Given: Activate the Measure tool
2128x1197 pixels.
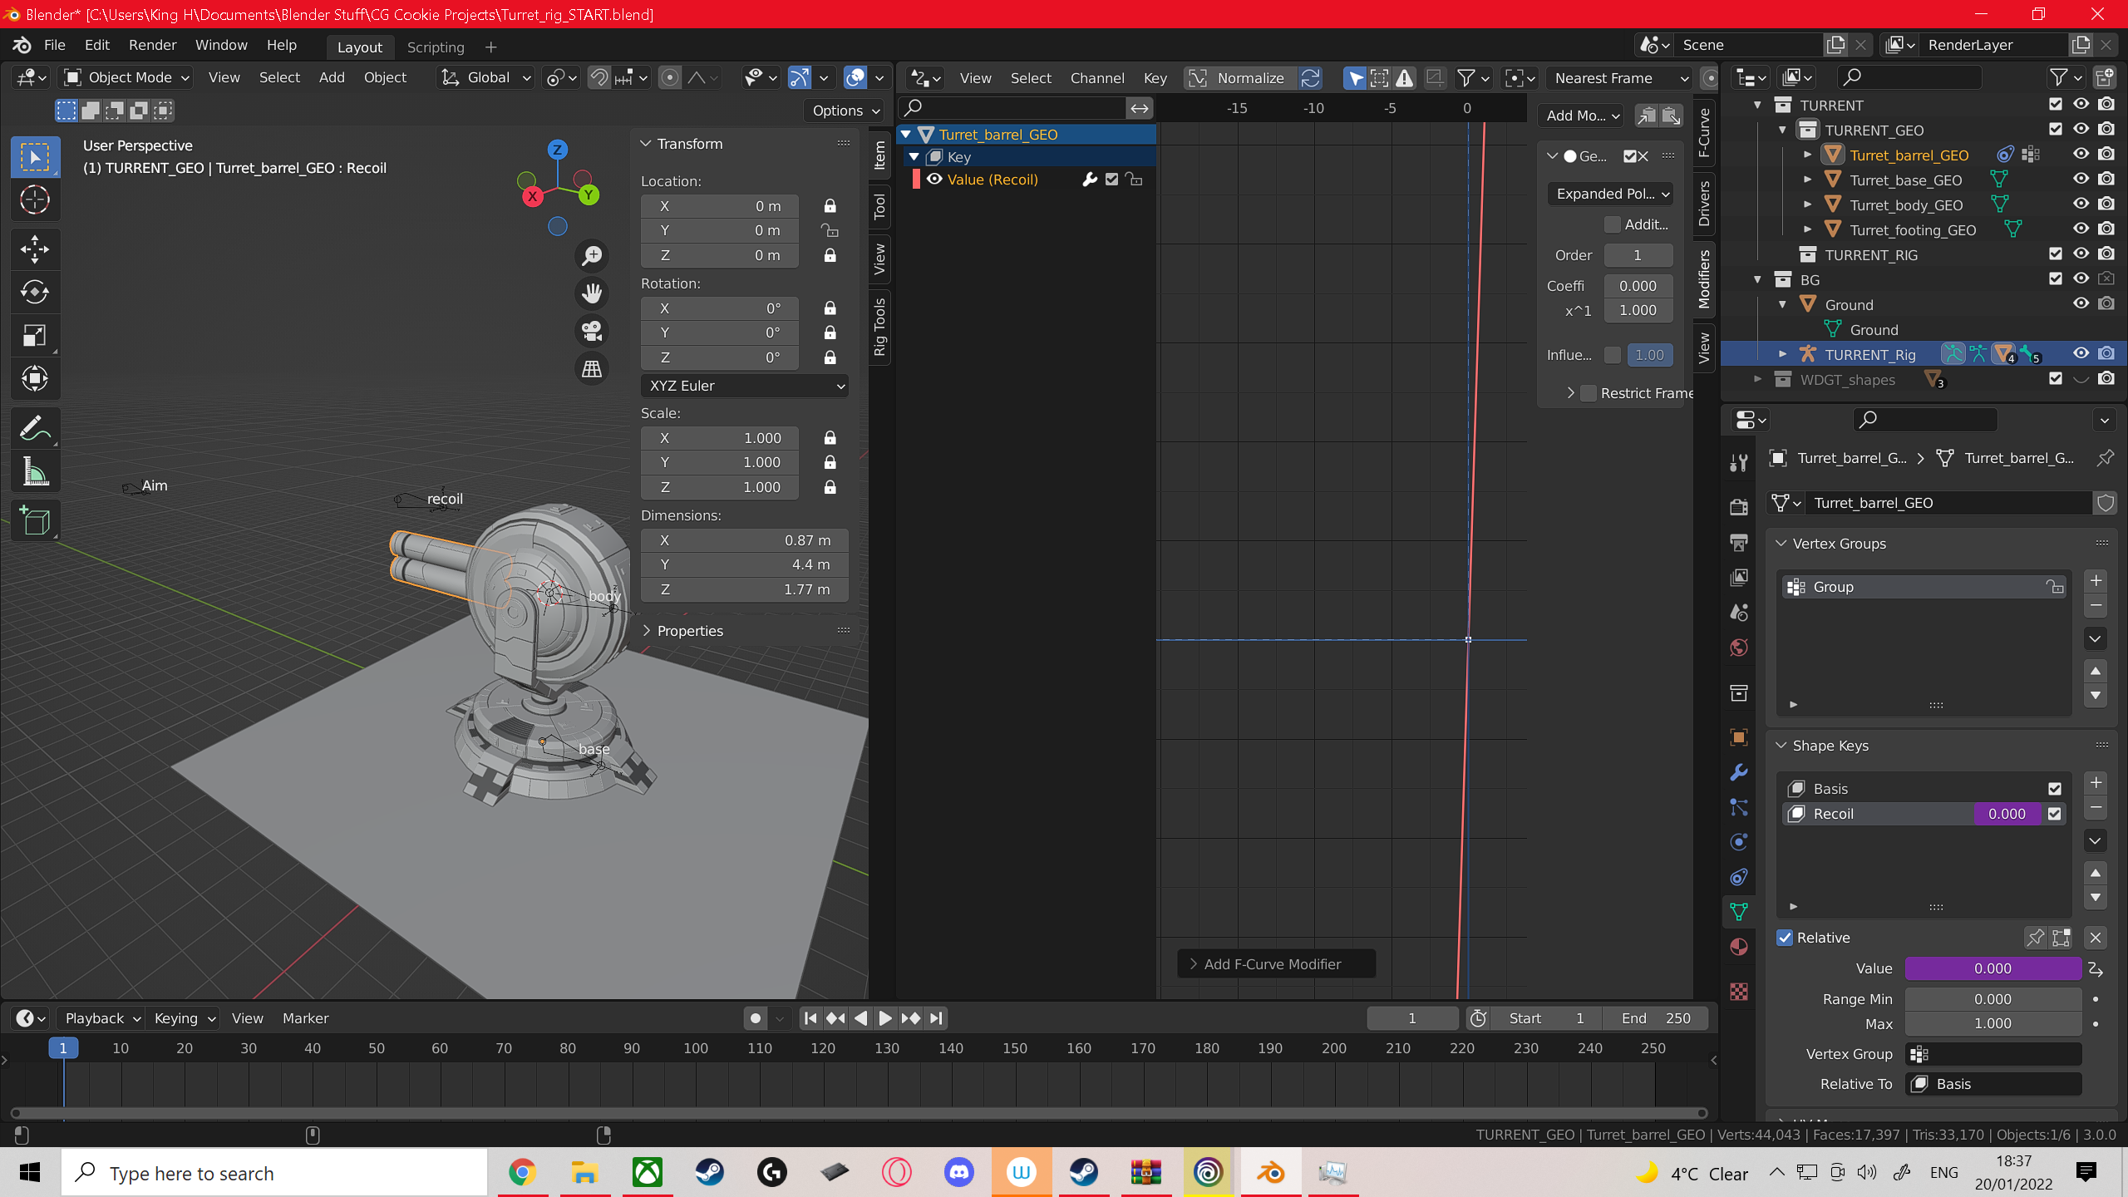Looking at the screenshot, I should tap(34, 472).
